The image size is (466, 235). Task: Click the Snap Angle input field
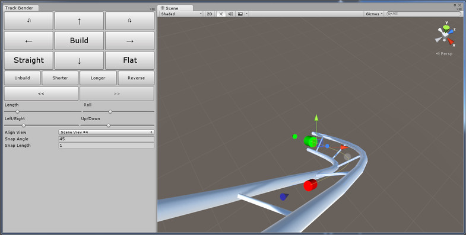[x=106, y=139]
